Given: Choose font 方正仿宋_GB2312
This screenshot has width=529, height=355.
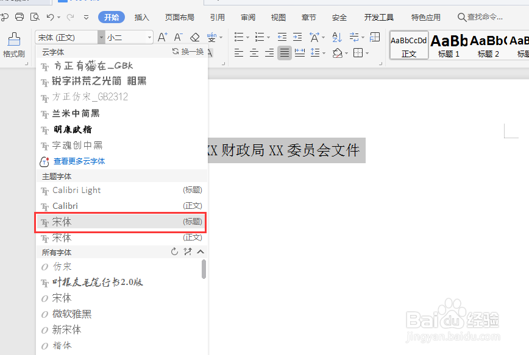Looking at the screenshot, I should coord(122,97).
